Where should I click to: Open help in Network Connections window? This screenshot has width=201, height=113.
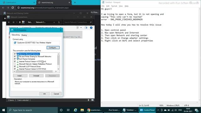point(91,28)
